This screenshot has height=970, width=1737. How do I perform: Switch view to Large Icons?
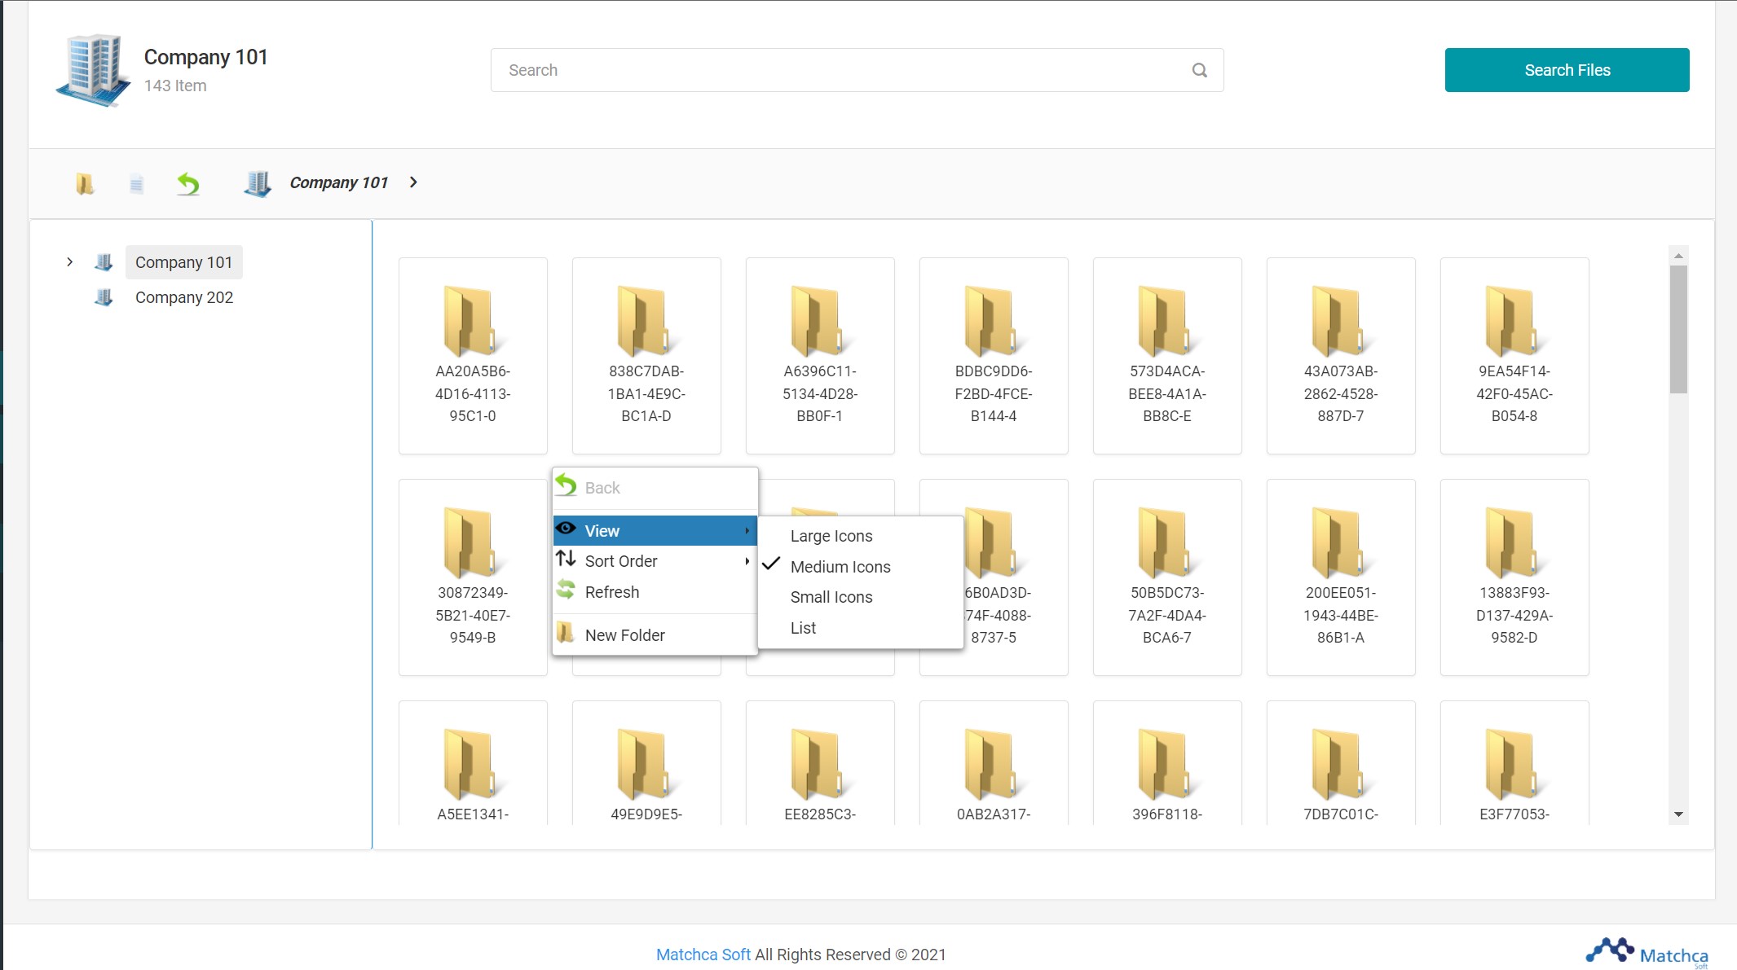click(831, 536)
